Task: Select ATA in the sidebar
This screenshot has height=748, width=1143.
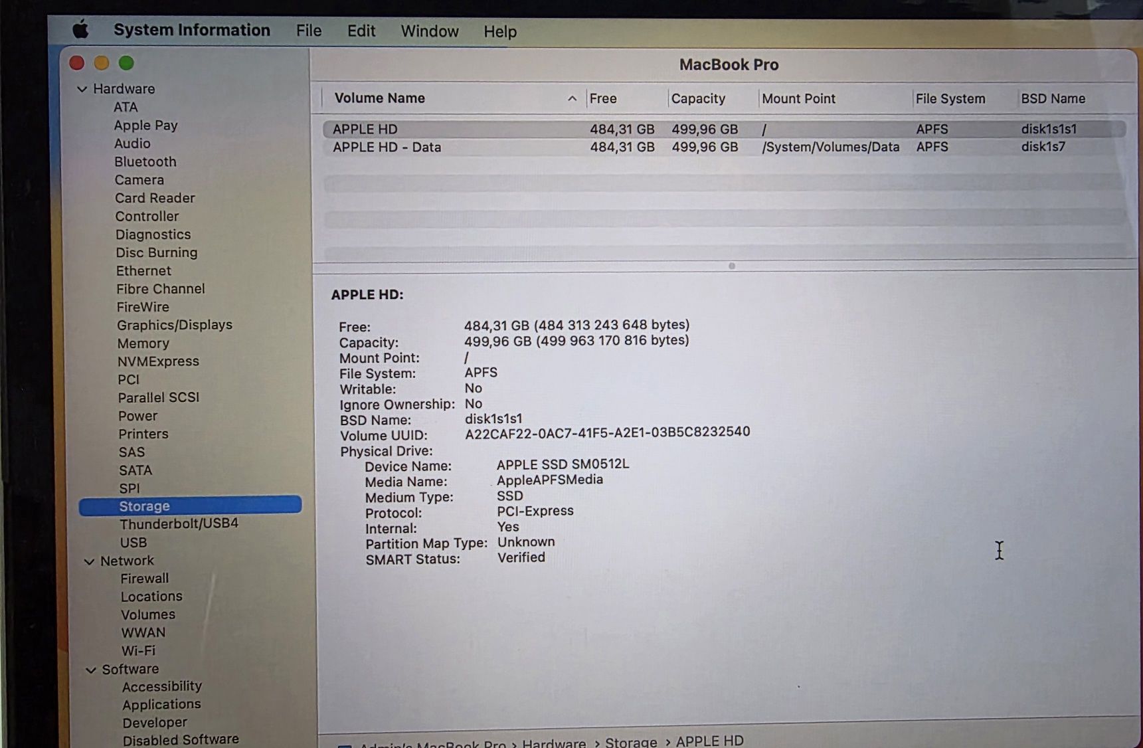Action: click(126, 107)
